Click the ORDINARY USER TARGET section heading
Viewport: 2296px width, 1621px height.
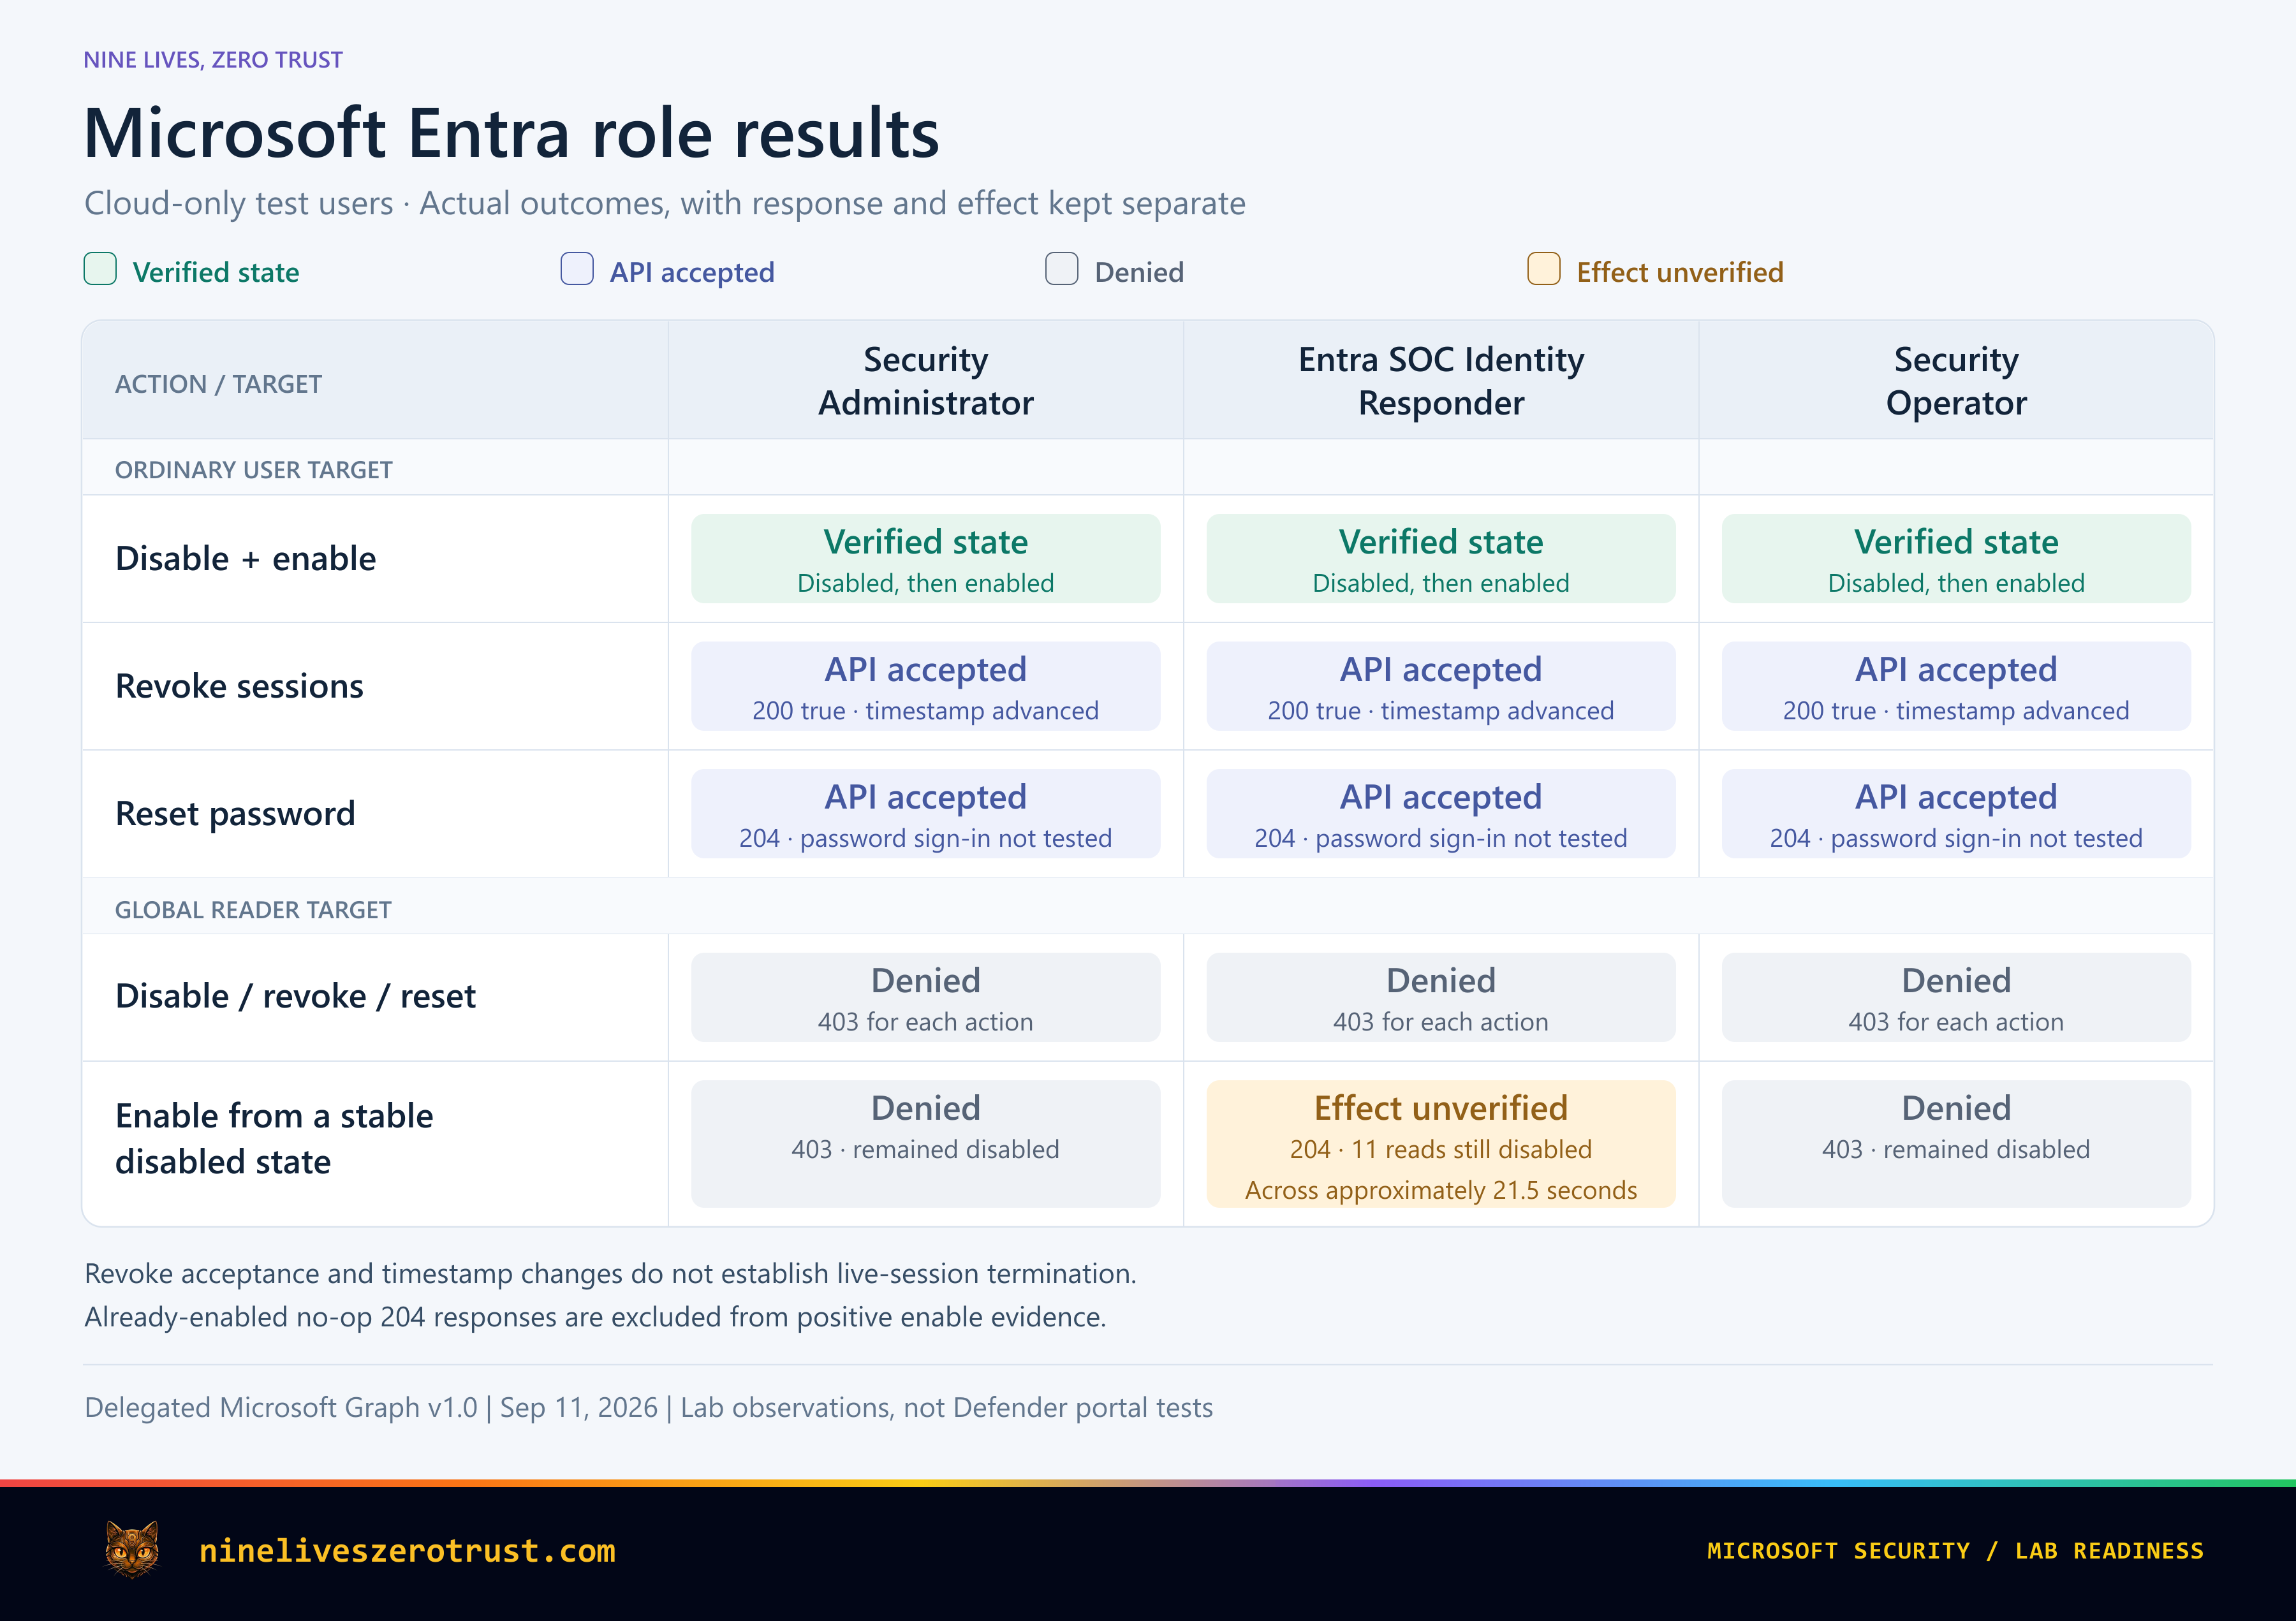254,470
